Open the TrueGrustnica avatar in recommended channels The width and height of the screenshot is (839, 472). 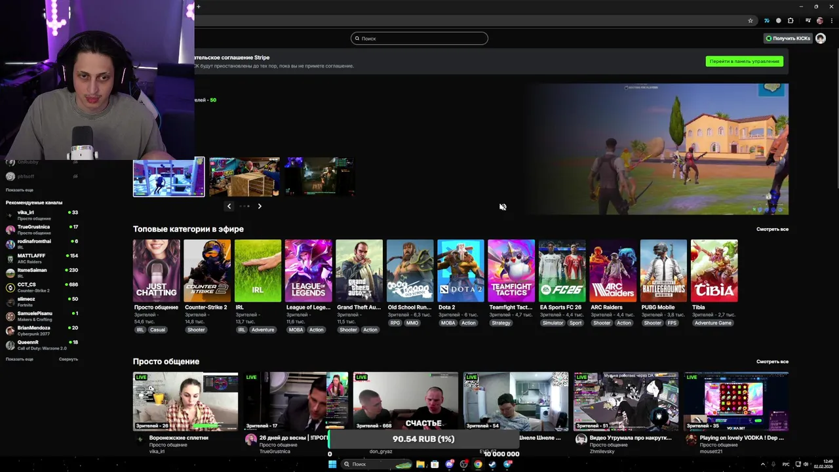coord(10,229)
